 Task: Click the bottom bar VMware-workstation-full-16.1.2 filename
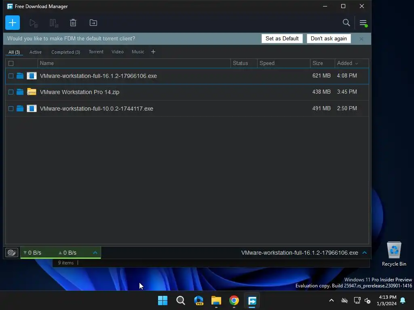300,253
